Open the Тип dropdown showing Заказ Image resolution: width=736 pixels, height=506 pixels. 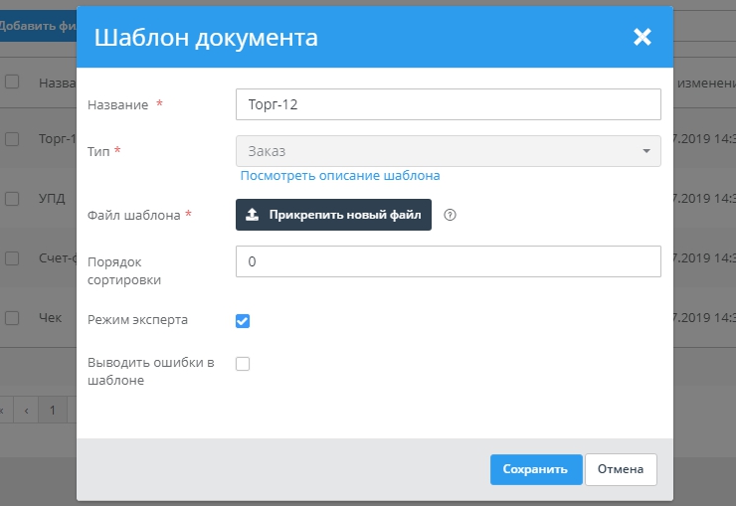pos(448,151)
